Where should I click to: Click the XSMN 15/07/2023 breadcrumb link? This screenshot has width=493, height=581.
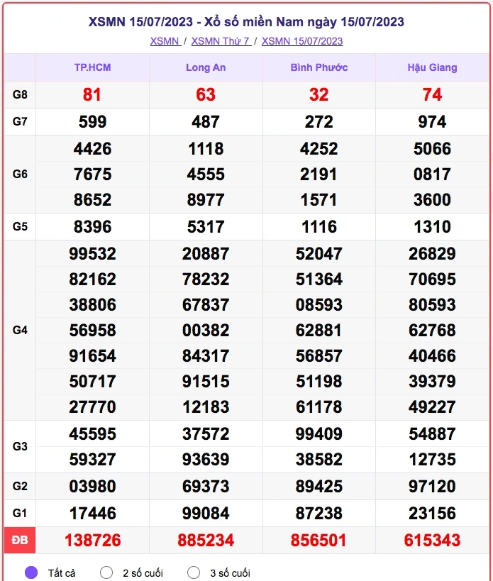(302, 41)
